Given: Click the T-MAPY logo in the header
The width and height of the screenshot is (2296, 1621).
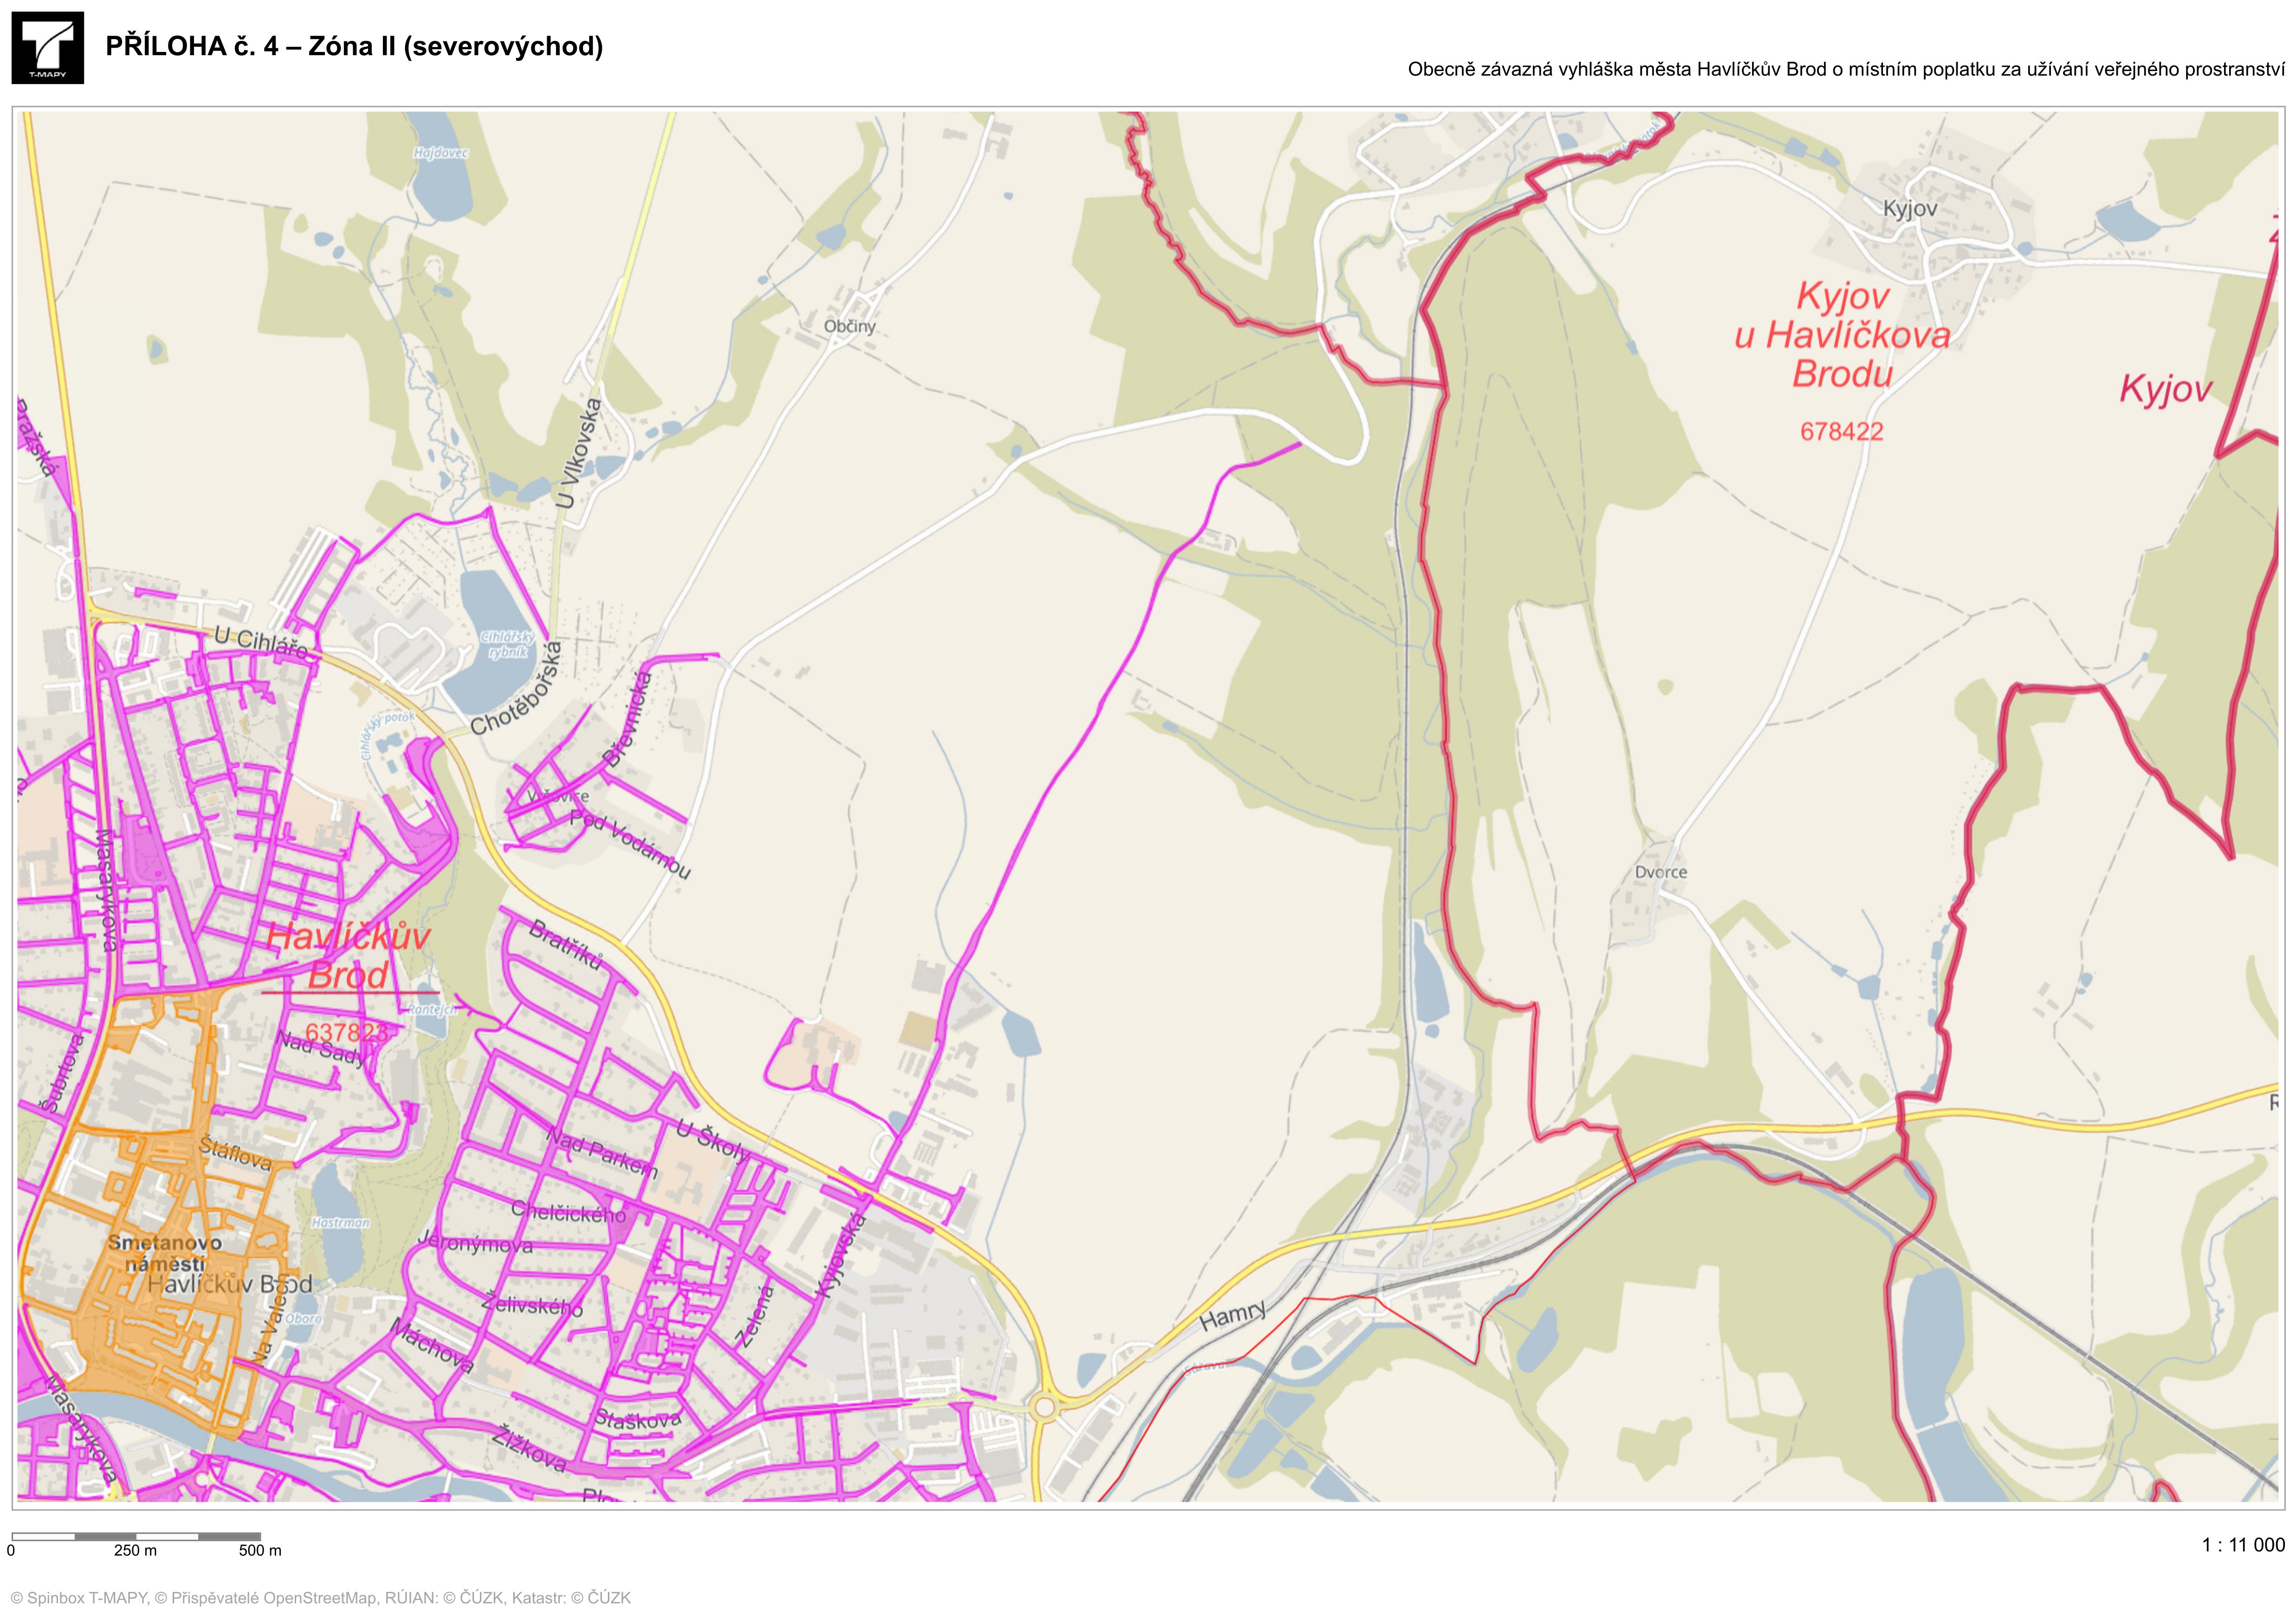Looking at the screenshot, I should click(47, 47).
